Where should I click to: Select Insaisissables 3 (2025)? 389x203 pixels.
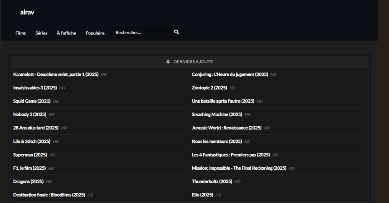[x=35, y=88]
